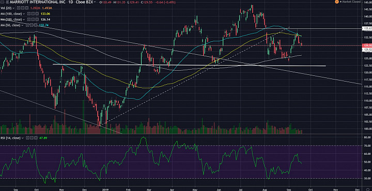The image size is (372, 191).
Task: Click the symbol flag next to Marriott title
Action: (x=8, y=2)
